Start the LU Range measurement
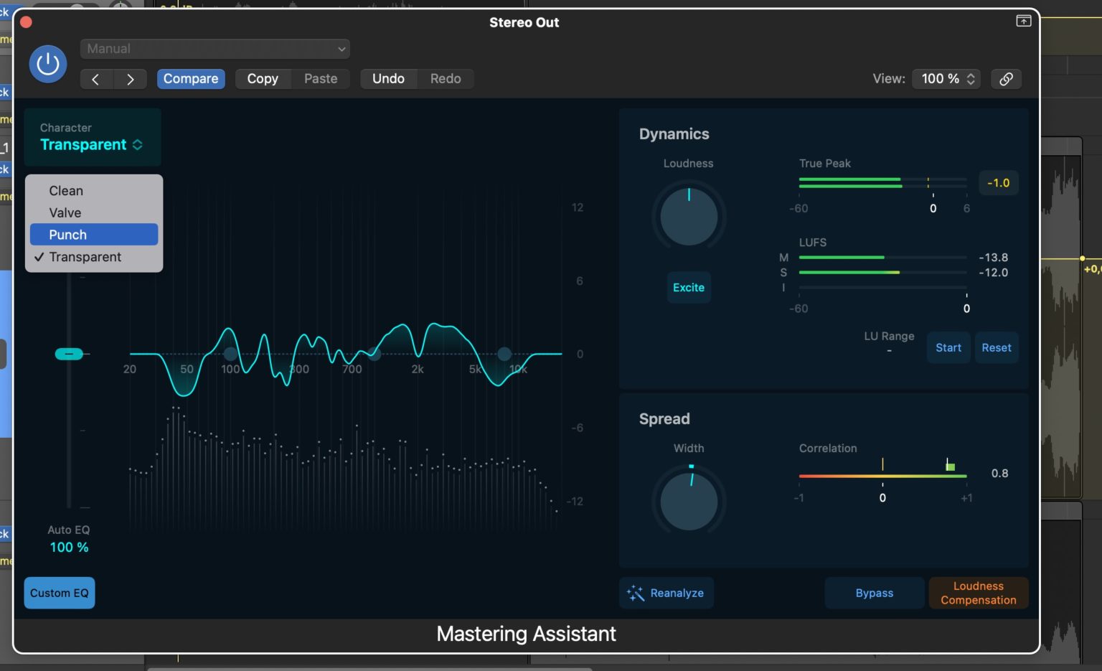This screenshot has width=1102, height=671. click(x=948, y=347)
